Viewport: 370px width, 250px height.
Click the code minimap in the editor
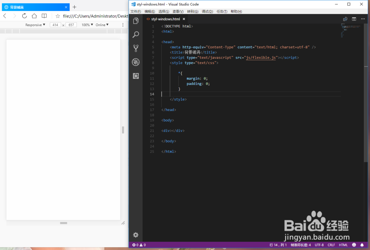pyautogui.click(x=351, y=31)
